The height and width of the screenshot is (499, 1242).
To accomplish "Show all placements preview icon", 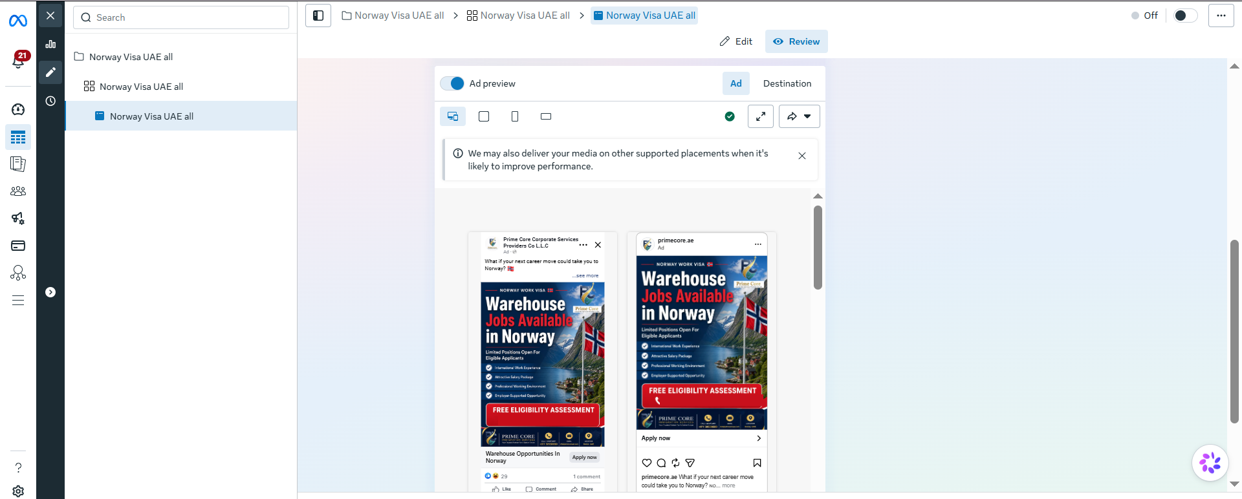I will 453,116.
